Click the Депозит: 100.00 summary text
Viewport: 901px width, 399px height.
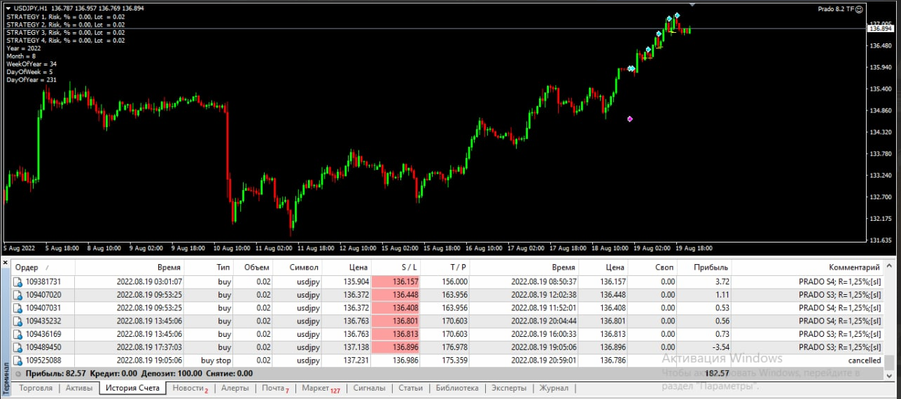[x=170, y=374]
